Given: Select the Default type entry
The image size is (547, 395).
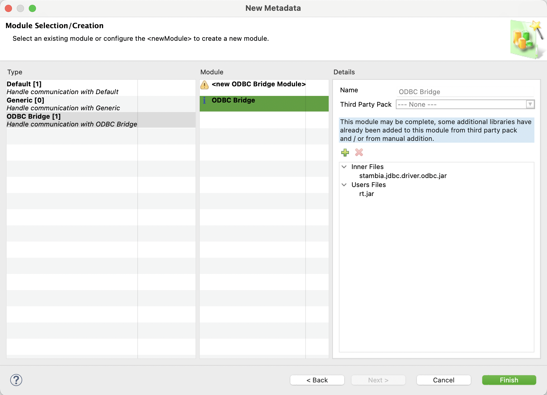Looking at the screenshot, I should (x=60, y=88).
